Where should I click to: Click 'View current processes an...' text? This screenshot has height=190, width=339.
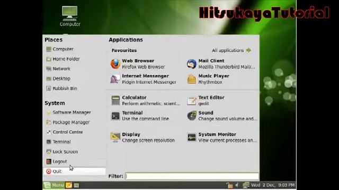point(228,140)
